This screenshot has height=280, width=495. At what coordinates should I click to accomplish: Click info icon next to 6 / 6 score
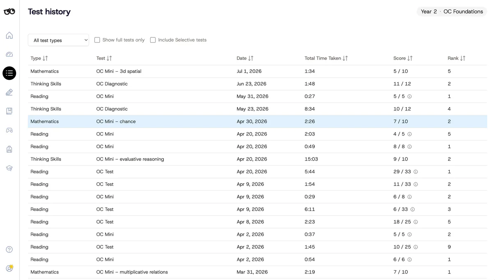pos(409,260)
